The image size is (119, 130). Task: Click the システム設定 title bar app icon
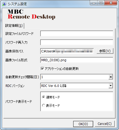[x=4, y=4]
